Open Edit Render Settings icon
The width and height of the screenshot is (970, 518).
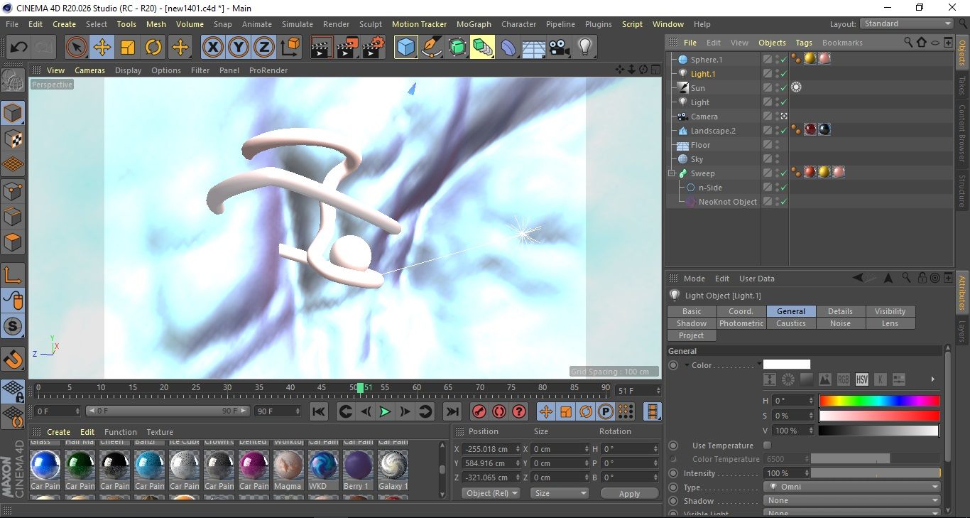coord(374,48)
